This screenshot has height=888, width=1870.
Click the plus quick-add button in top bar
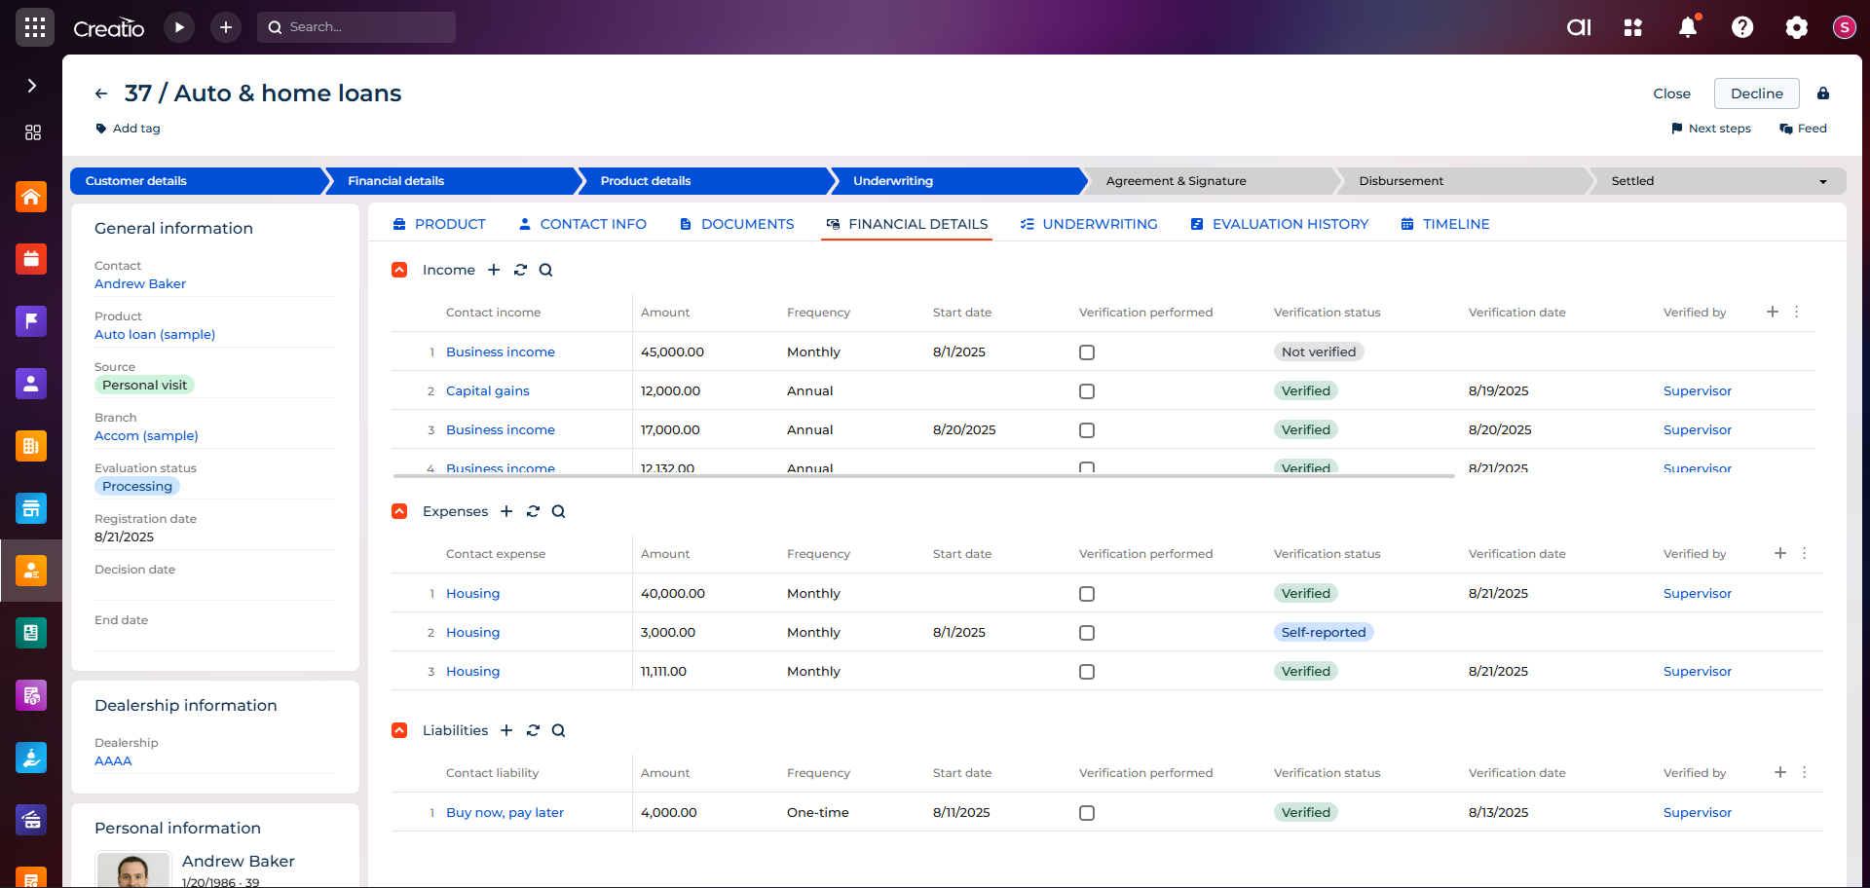click(226, 27)
